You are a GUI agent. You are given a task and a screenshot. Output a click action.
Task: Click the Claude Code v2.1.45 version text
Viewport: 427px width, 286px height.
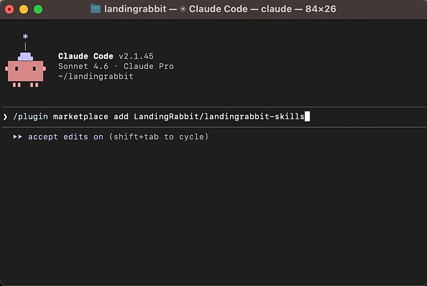pos(105,56)
